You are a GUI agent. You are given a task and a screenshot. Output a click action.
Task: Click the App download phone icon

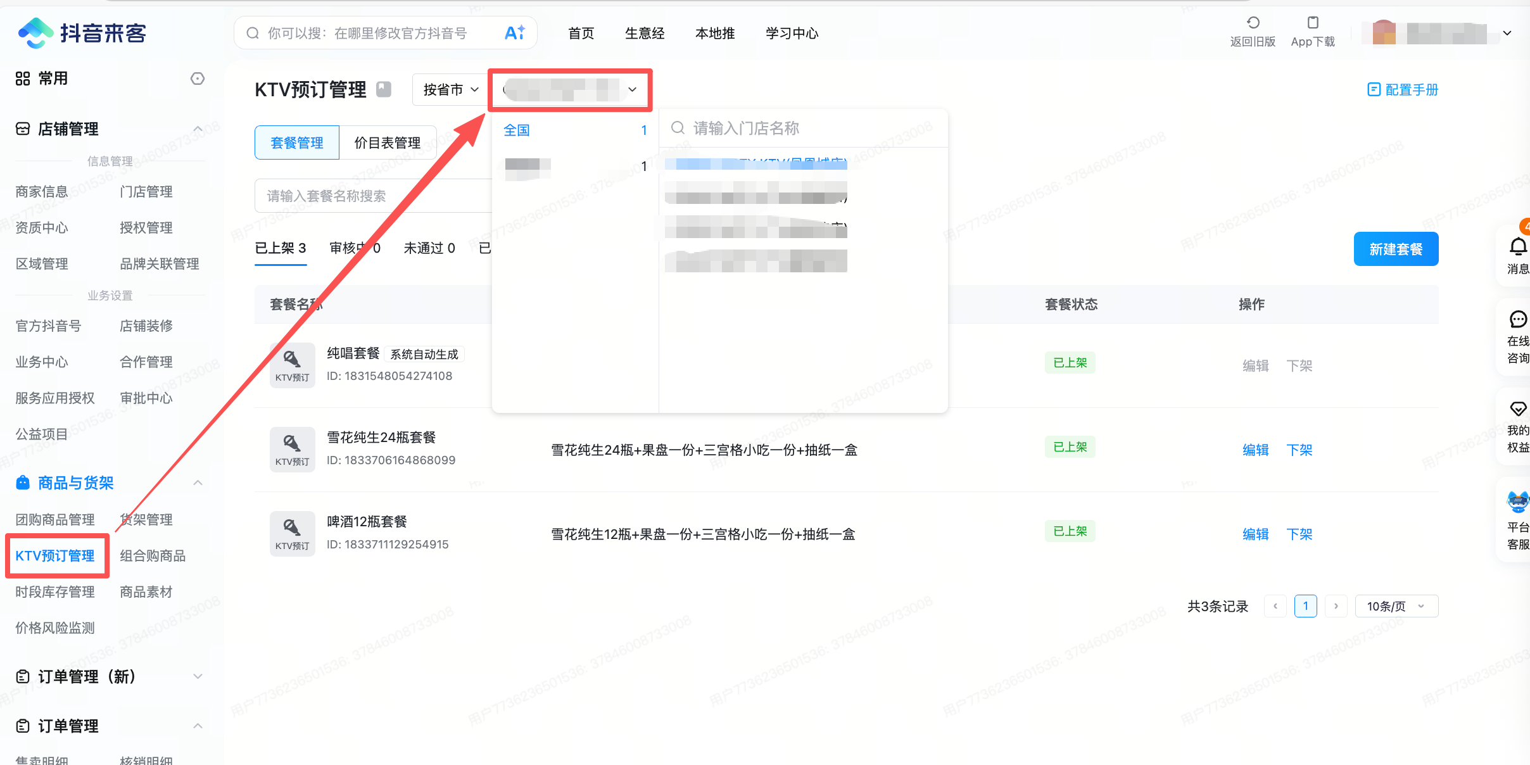click(x=1313, y=23)
